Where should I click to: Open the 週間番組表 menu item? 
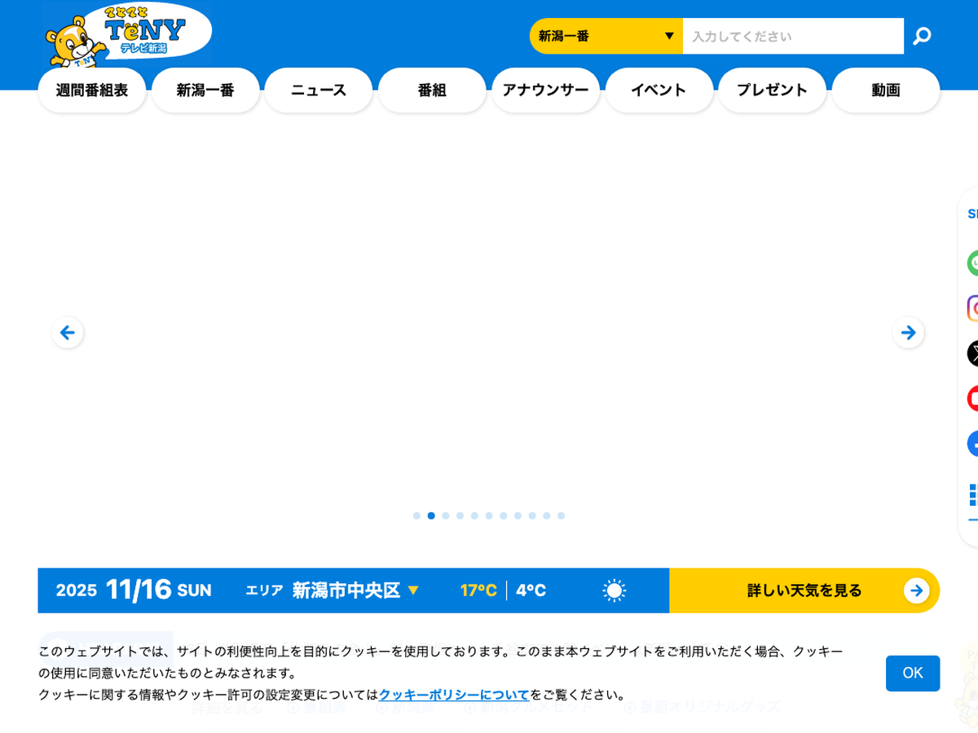[x=92, y=90]
